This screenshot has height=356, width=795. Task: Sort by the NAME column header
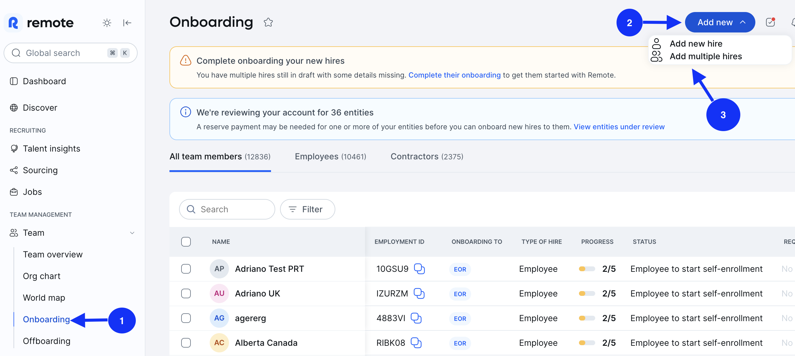[x=221, y=242]
